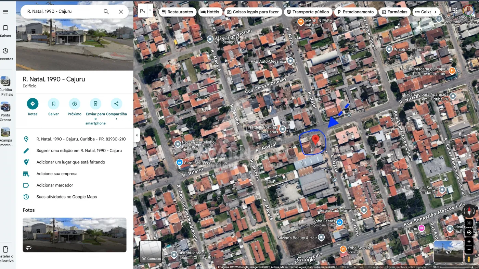
Task: Open language input dropdown arrow
Action: coord(150,11)
